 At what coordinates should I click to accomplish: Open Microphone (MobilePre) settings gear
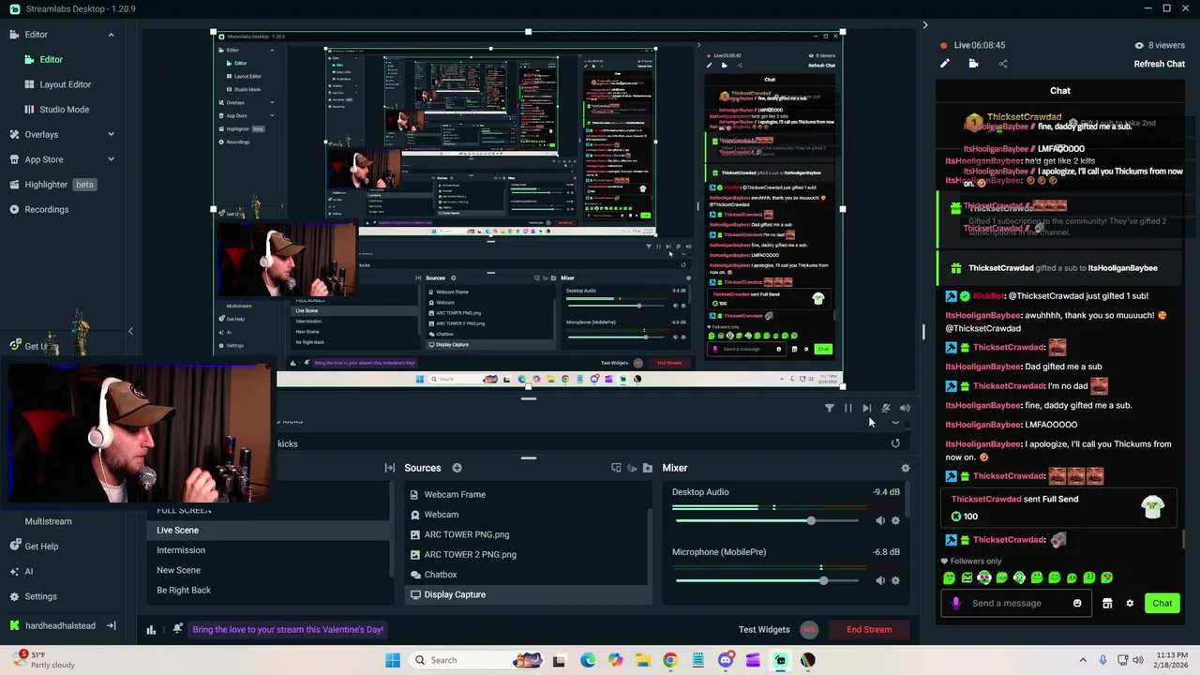click(x=895, y=580)
